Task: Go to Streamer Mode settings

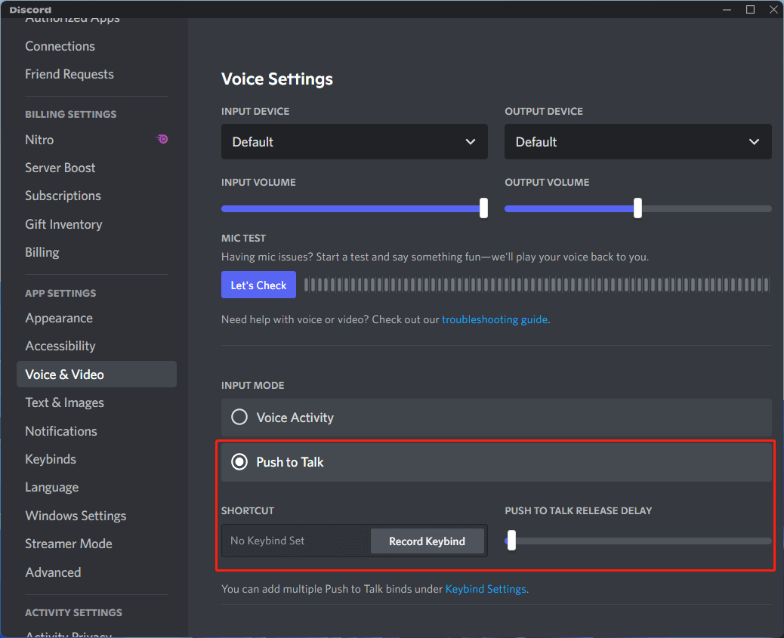Action: point(68,544)
